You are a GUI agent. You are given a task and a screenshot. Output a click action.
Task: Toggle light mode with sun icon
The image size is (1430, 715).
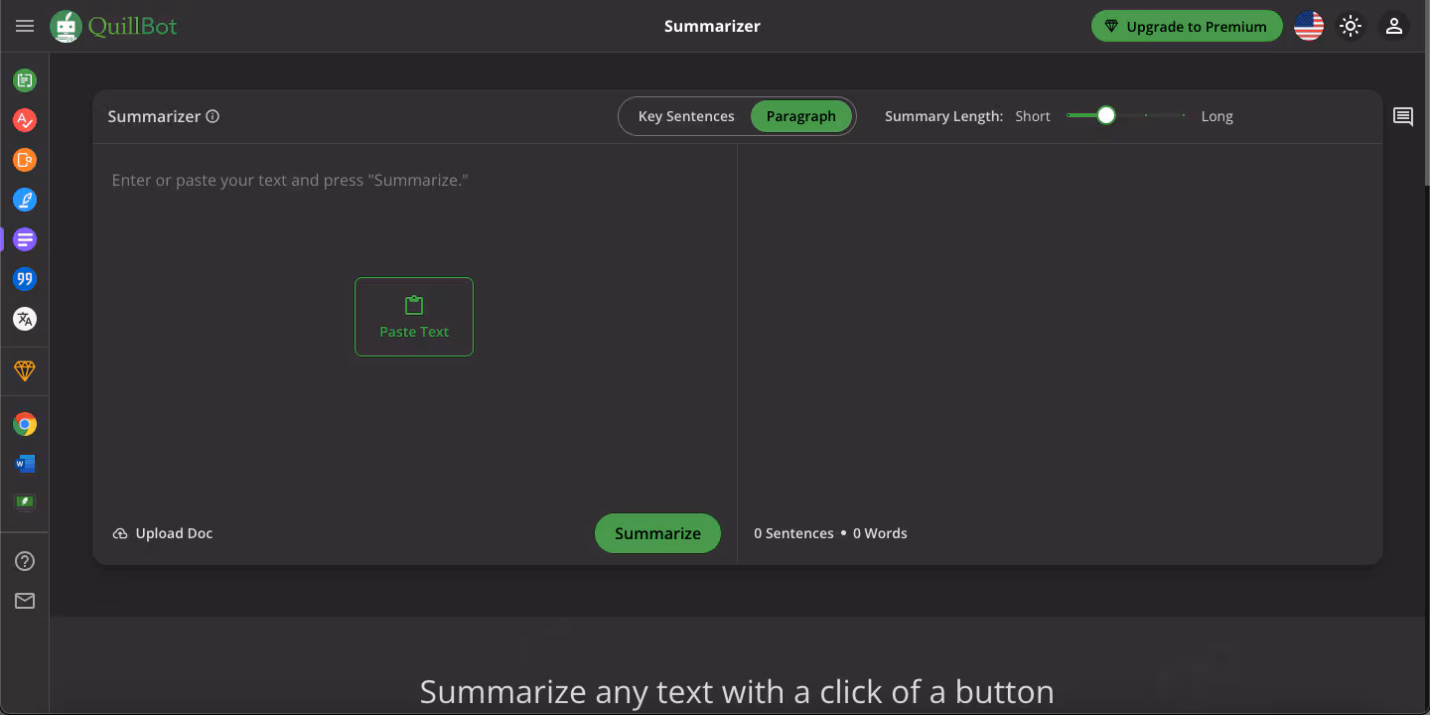pyautogui.click(x=1351, y=27)
